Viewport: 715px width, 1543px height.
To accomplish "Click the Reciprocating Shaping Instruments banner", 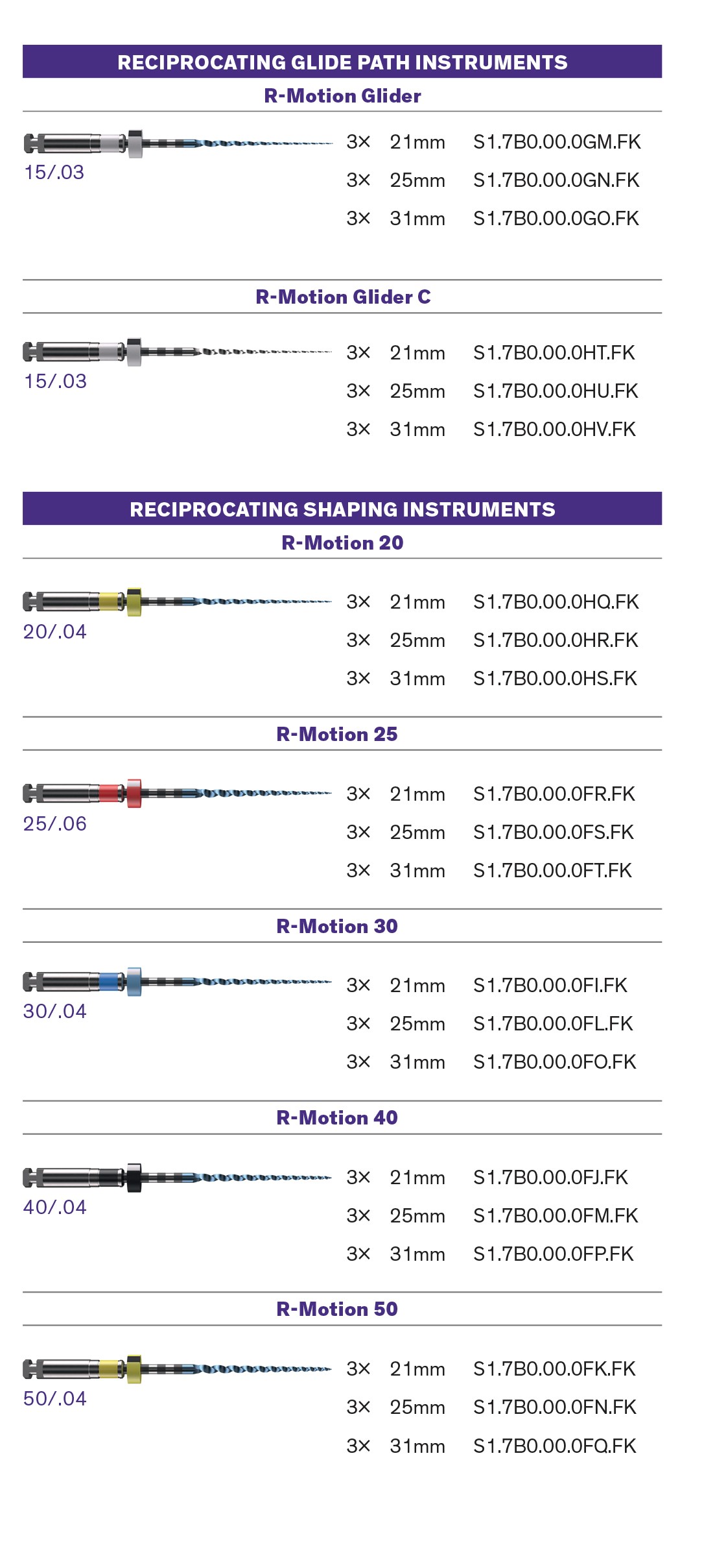I will pyautogui.click(x=342, y=509).
